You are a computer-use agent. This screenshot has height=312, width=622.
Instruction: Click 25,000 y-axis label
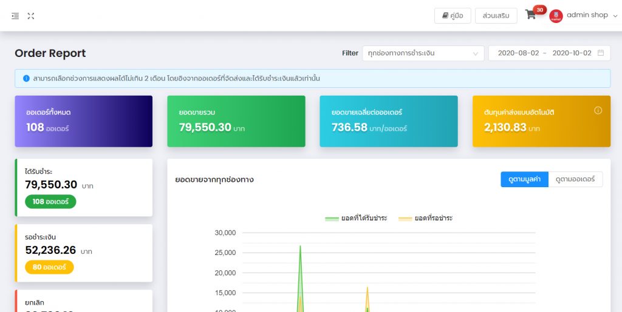(225, 253)
